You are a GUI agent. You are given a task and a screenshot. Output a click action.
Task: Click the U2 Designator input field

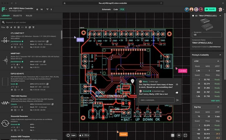tap(207, 35)
